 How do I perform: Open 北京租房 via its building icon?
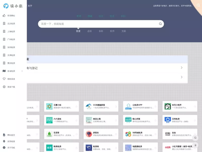point(4,24)
